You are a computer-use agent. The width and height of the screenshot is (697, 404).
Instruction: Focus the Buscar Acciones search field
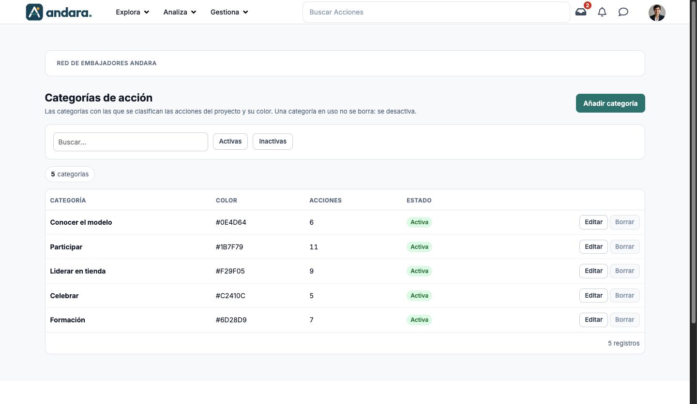[436, 12]
